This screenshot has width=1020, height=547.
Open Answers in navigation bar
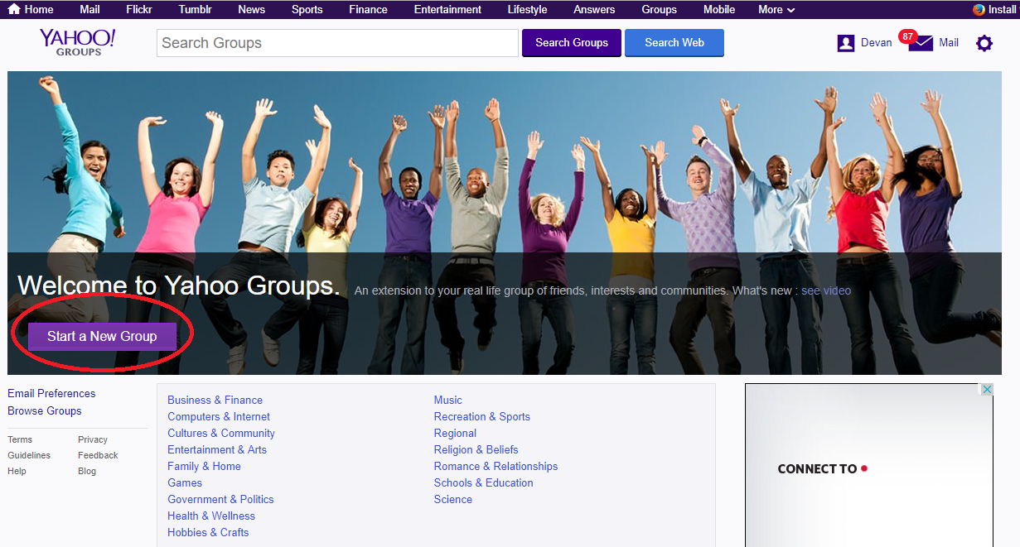point(594,9)
